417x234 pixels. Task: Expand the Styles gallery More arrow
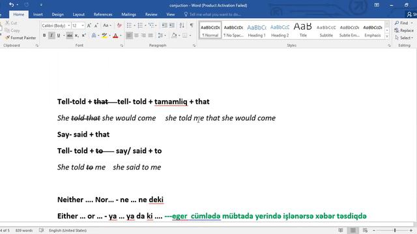tap(387, 36)
